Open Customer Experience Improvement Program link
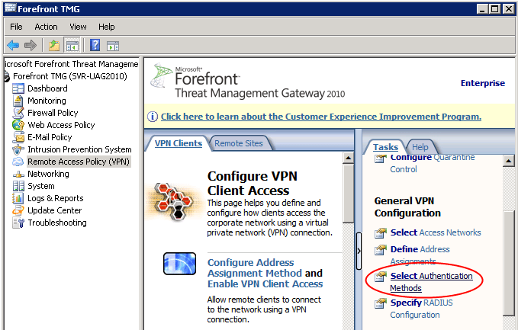 [x=321, y=117]
